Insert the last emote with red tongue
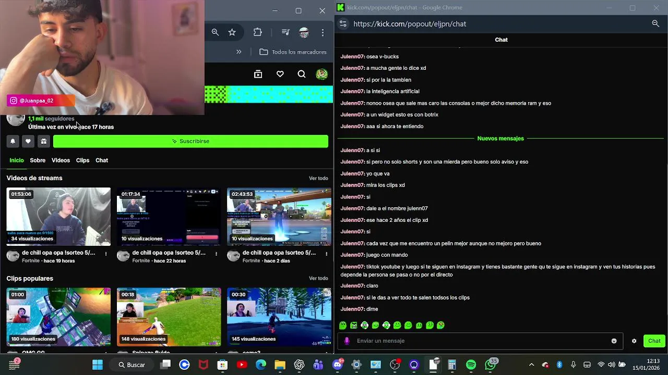 click(441, 326)
